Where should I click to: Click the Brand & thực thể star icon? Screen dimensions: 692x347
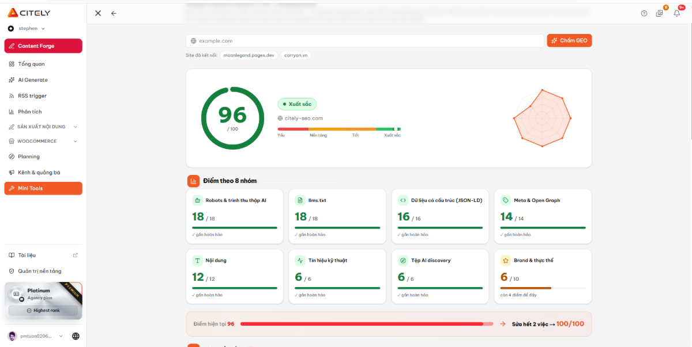tap(505, 260)
